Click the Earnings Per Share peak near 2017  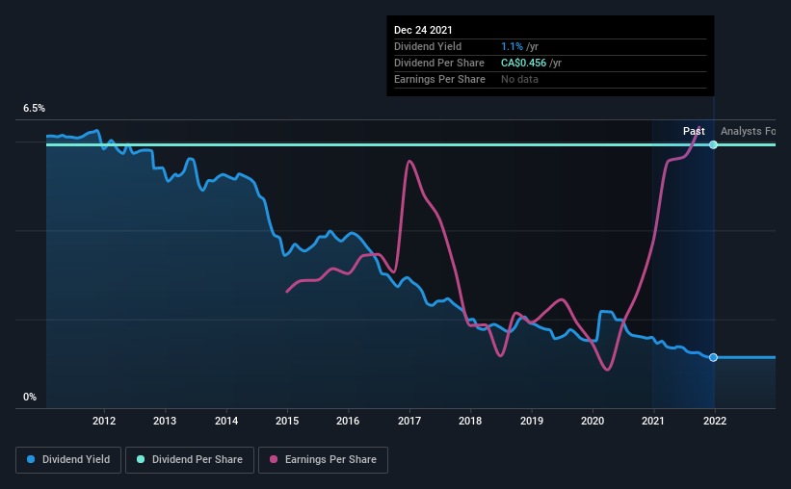(409, 162)
